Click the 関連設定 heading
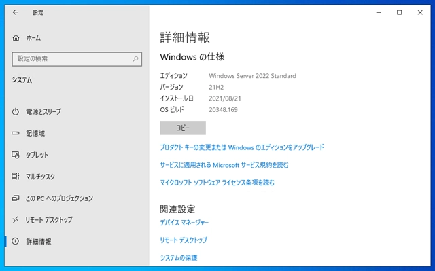Viewport: 435px width, 271px height. tap(177, 209)
